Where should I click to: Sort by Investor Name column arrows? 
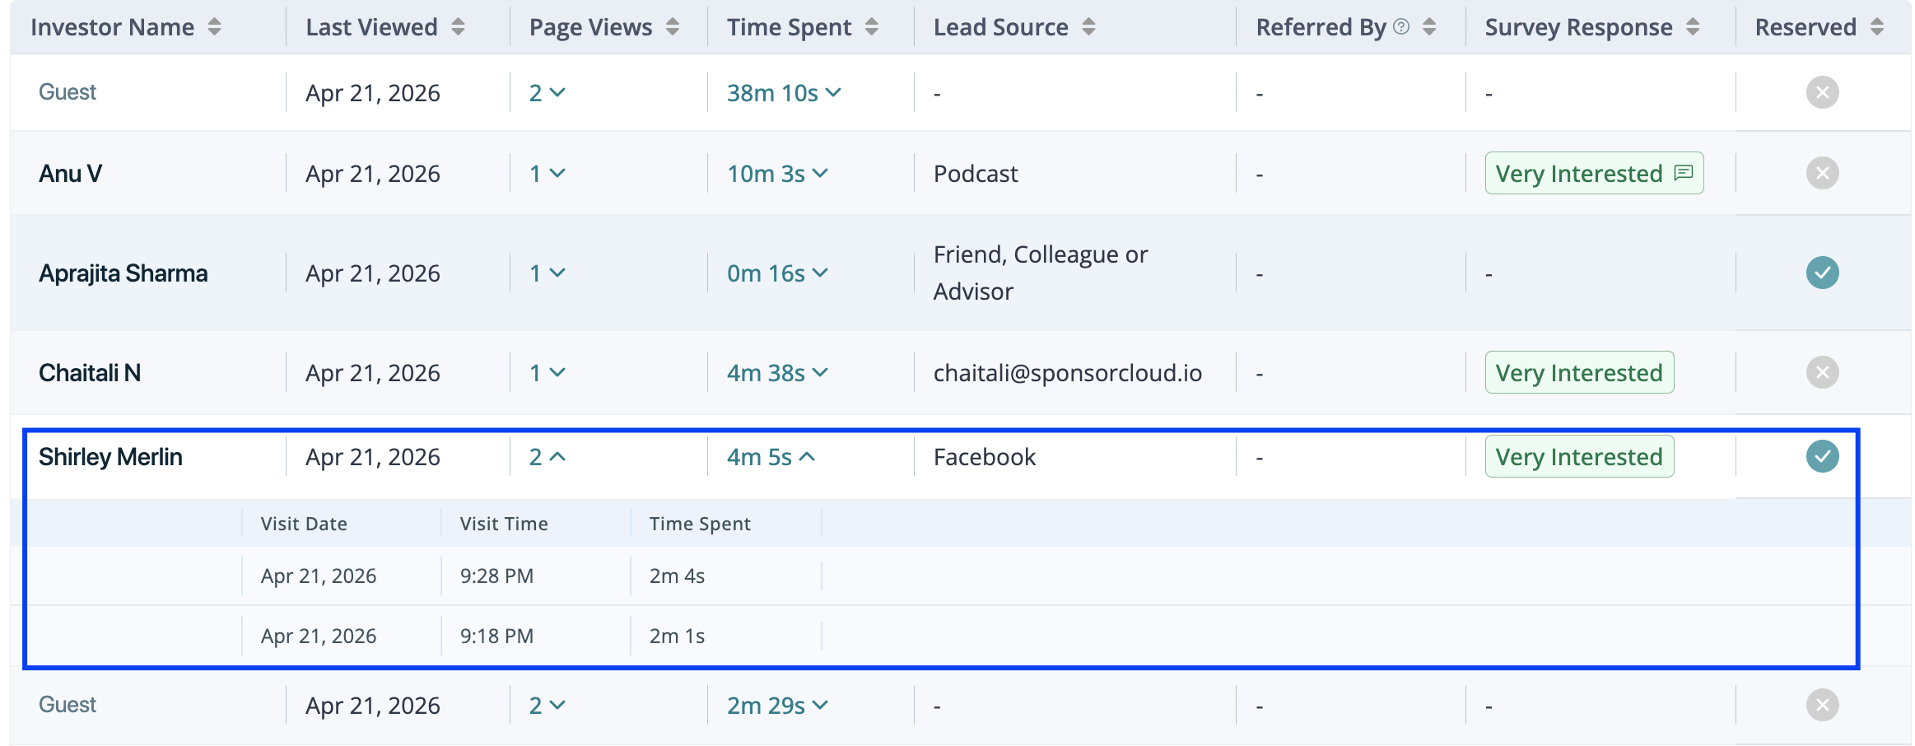pos(214,27)
